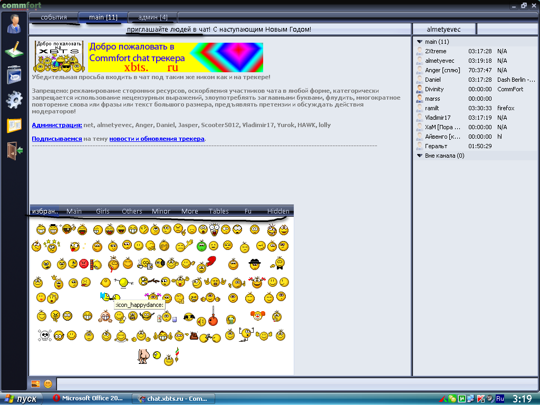Screen dimensions: 540x405
Task: Open the 'новости и обновления трекера' link
Action: point(157,139)
